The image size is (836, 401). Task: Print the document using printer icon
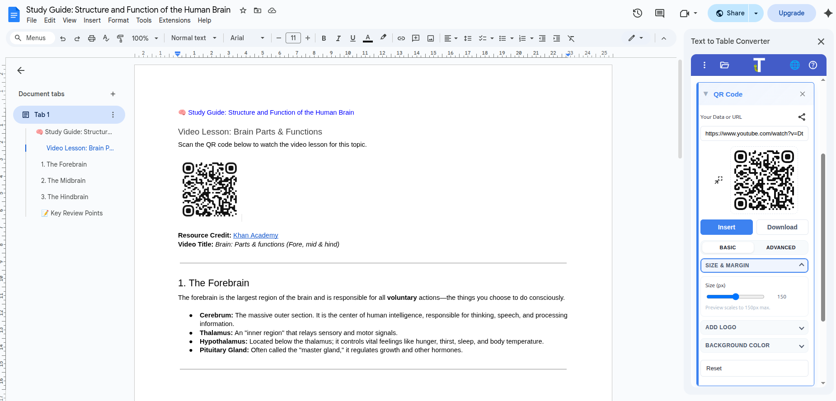(x=92, y=38)
